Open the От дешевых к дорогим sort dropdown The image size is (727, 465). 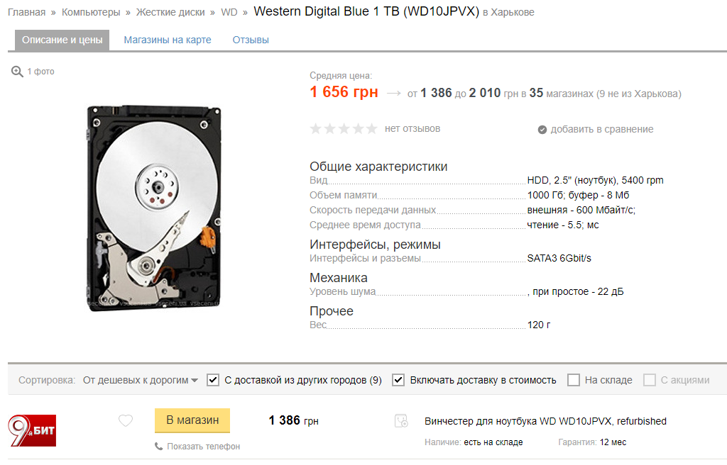[140, 380]
